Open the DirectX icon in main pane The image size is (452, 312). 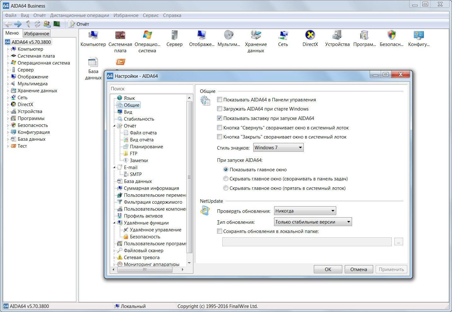[310, 35]
